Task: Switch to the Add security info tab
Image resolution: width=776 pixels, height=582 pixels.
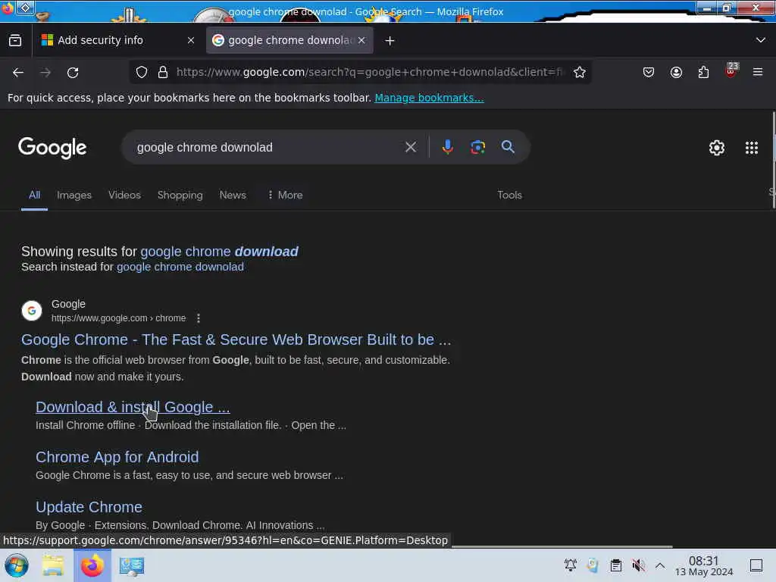Action: pyautogui.click(x=116, y=40)
